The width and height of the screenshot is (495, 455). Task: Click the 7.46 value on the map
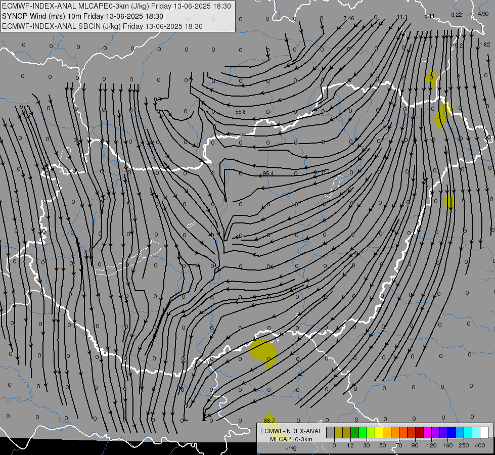click(349, 18)
